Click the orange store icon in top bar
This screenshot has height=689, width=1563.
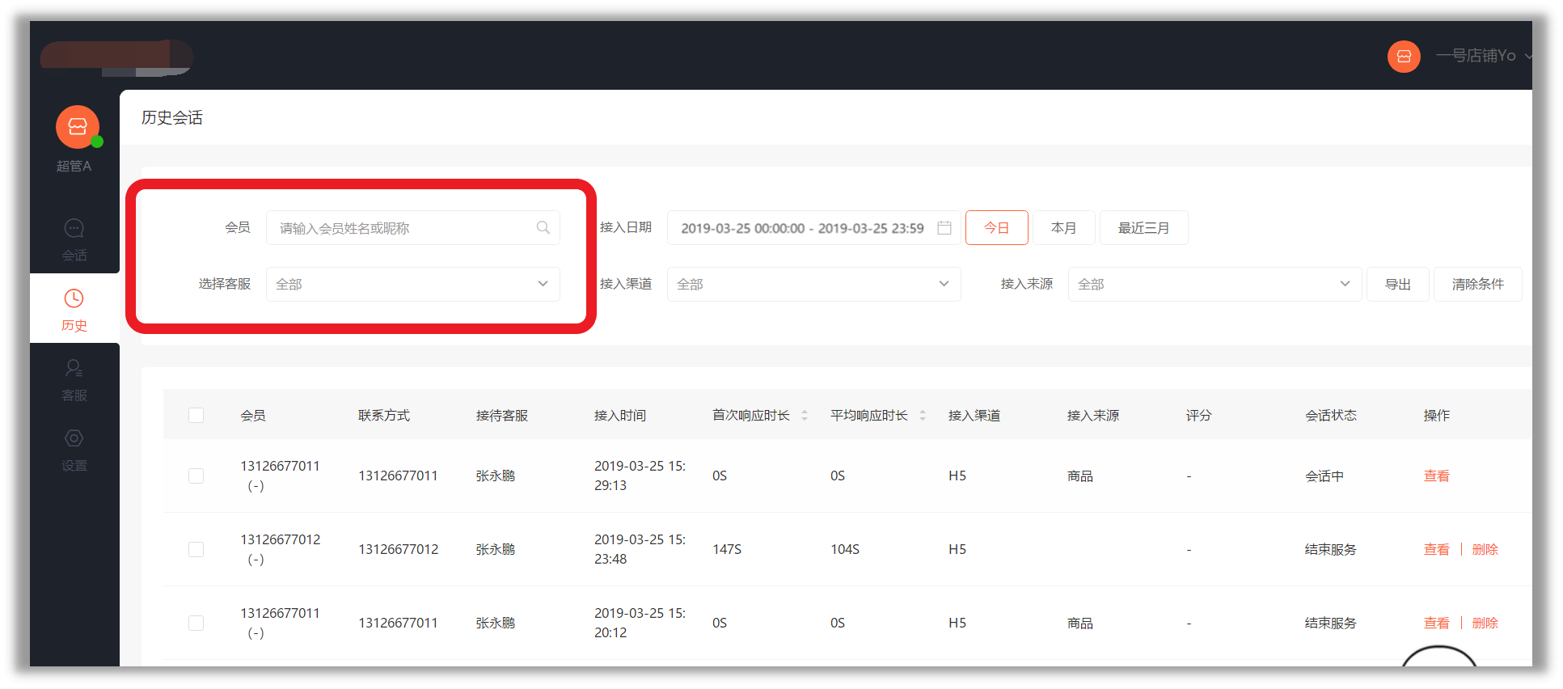(x=1404, y=57)
